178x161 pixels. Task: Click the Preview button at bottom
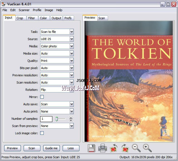coord(13,148)
